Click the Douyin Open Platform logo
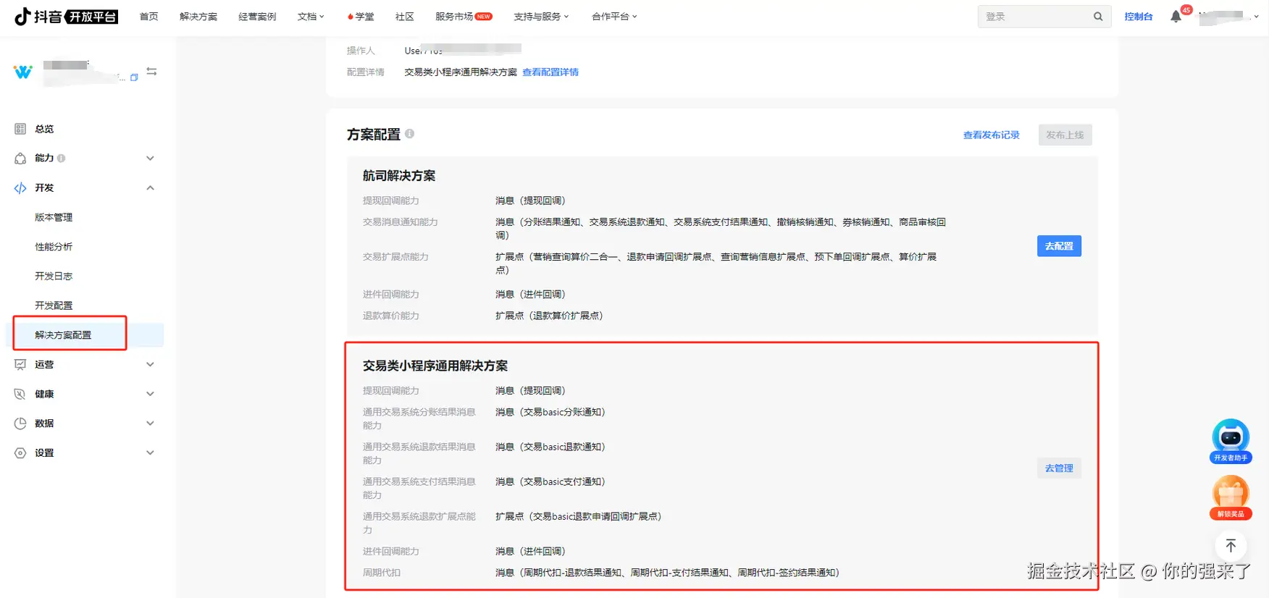The image size is (1269, 598). coord(66,17)
